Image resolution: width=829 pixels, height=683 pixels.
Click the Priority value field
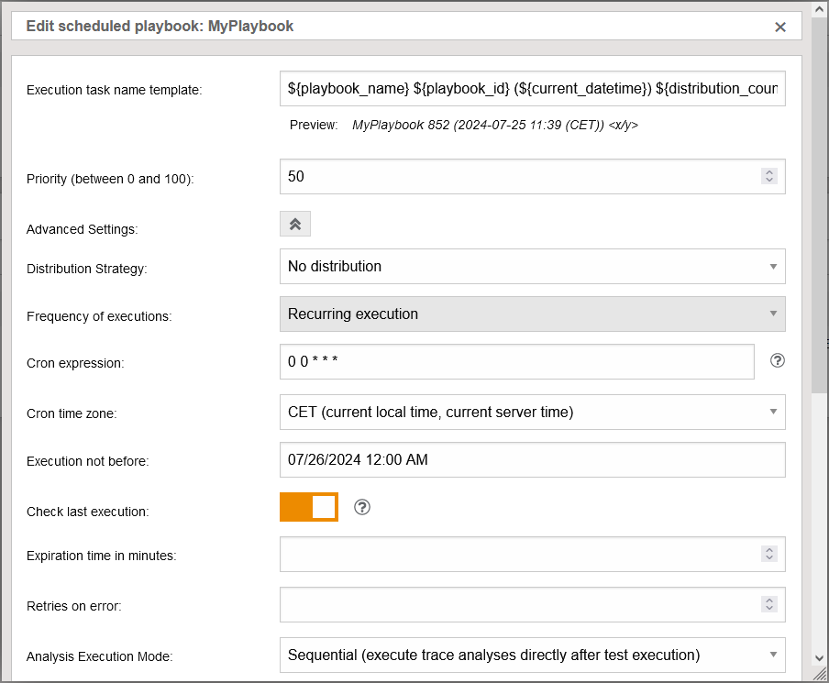[518, 176]
